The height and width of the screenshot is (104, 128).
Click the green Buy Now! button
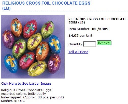click(x=104, y=43)
